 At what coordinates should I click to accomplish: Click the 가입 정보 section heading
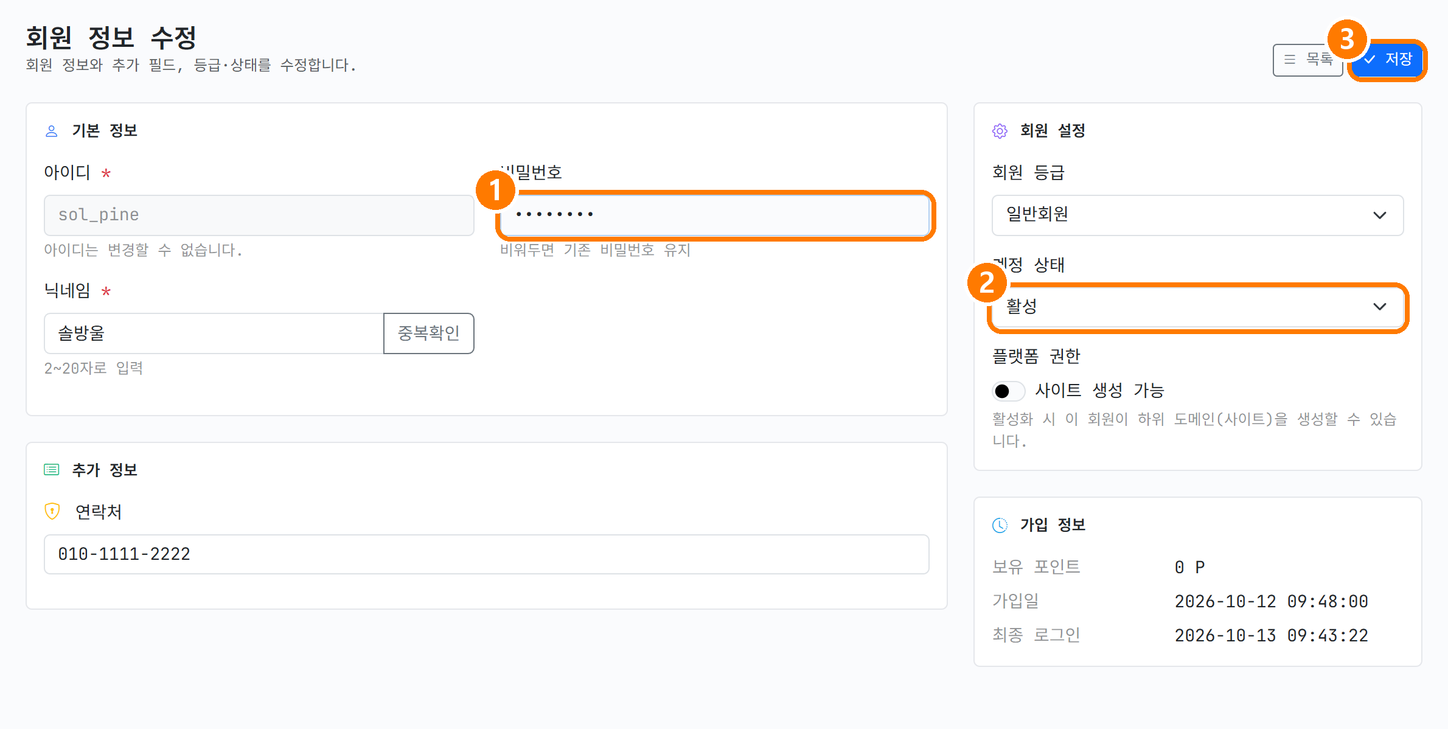click(x=1052, y=525)
